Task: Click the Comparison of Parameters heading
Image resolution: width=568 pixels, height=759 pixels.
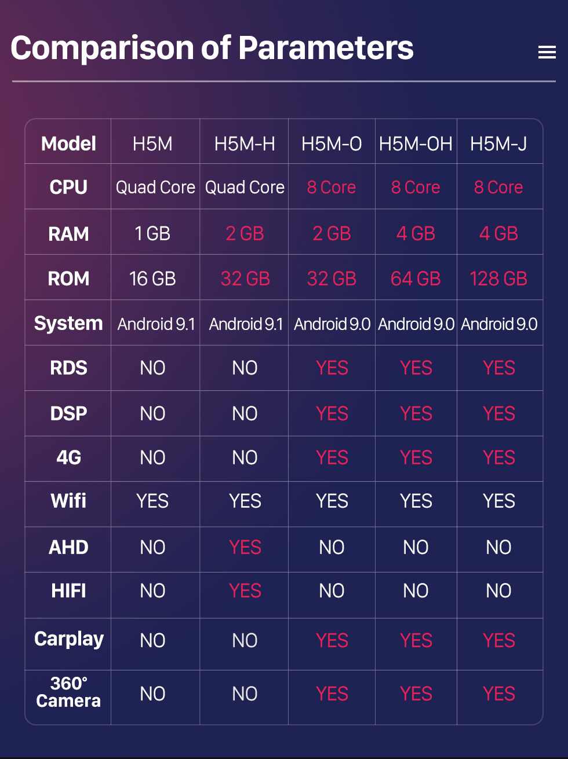Action: pos(212,47)
